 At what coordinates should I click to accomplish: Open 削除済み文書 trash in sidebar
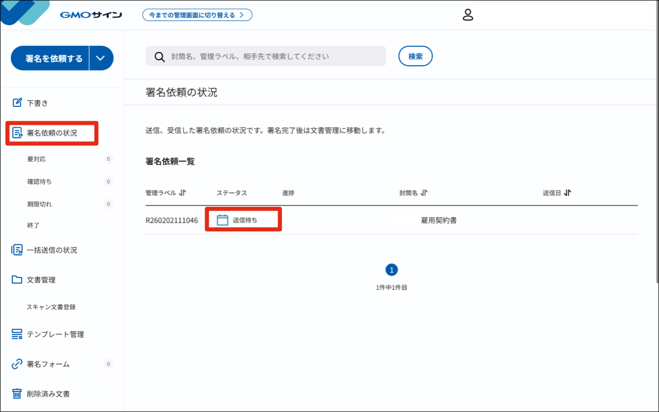tap(48, 394)
